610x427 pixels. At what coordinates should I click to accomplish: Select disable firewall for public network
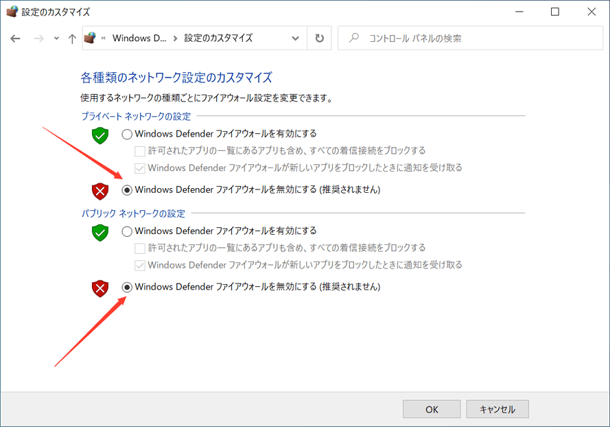pos(127,287)
